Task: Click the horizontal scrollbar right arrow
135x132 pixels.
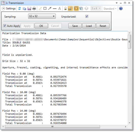Action: pyautogui.click(x=126, y=127)
